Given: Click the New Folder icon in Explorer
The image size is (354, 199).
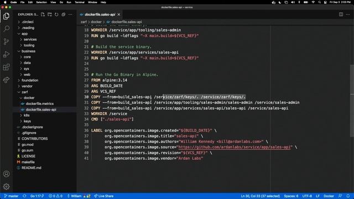Looking at the screenshot, I should pos(50,14).
